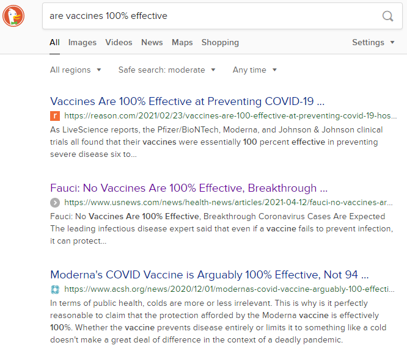Image resolution: width=407 pixels, height=348 pixels.
Task: Click the snippet starting 'As LiveScience reports'
Action: [x=216, y=142]
